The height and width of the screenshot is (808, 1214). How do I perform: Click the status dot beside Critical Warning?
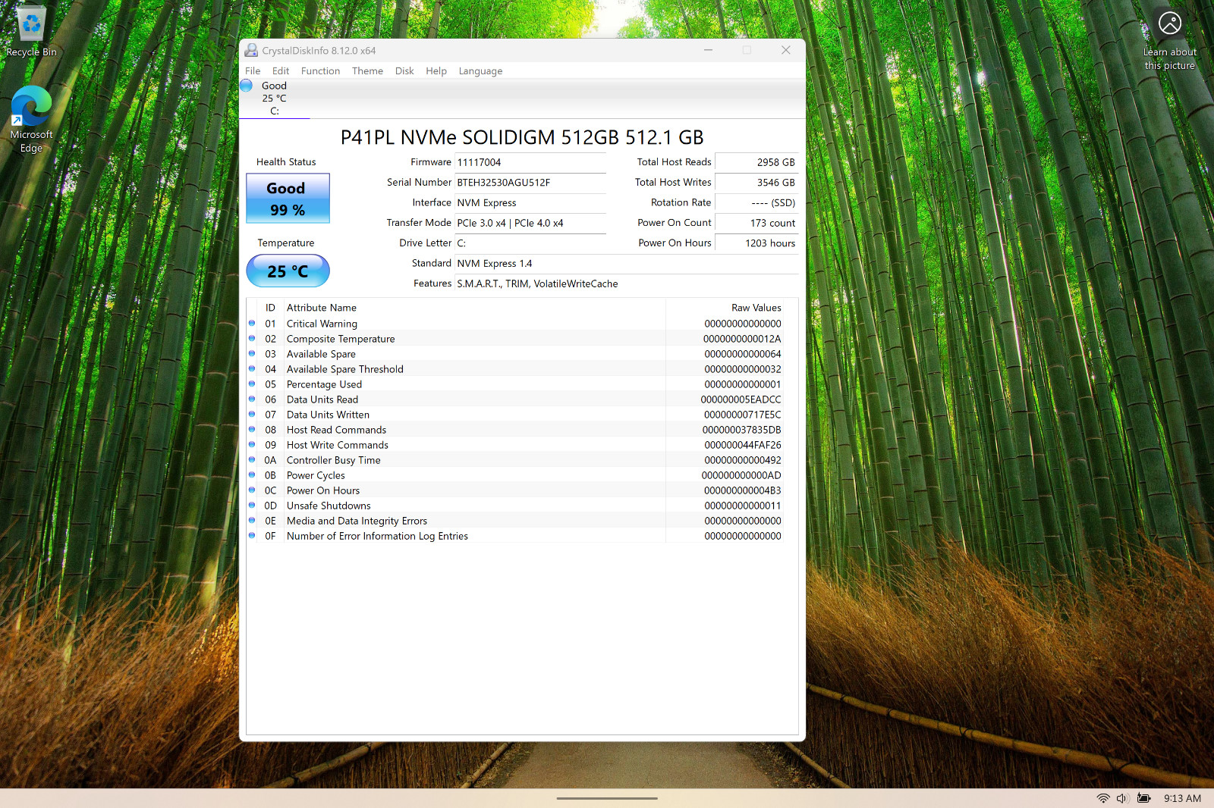tap(252, 323)
